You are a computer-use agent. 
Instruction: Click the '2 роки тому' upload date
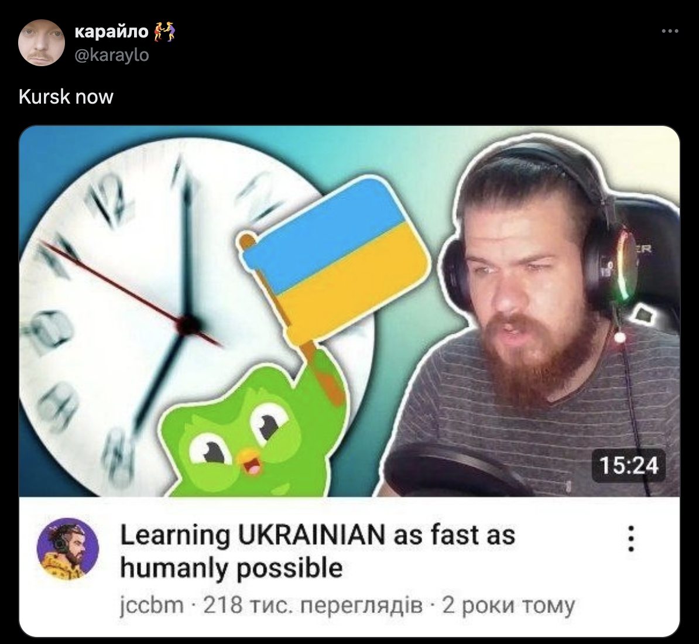tap(509, 605)
